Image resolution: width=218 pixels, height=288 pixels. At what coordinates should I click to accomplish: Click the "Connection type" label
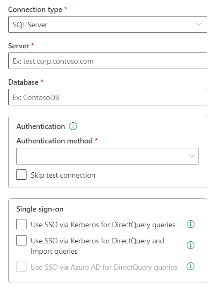tap(35, 10)
